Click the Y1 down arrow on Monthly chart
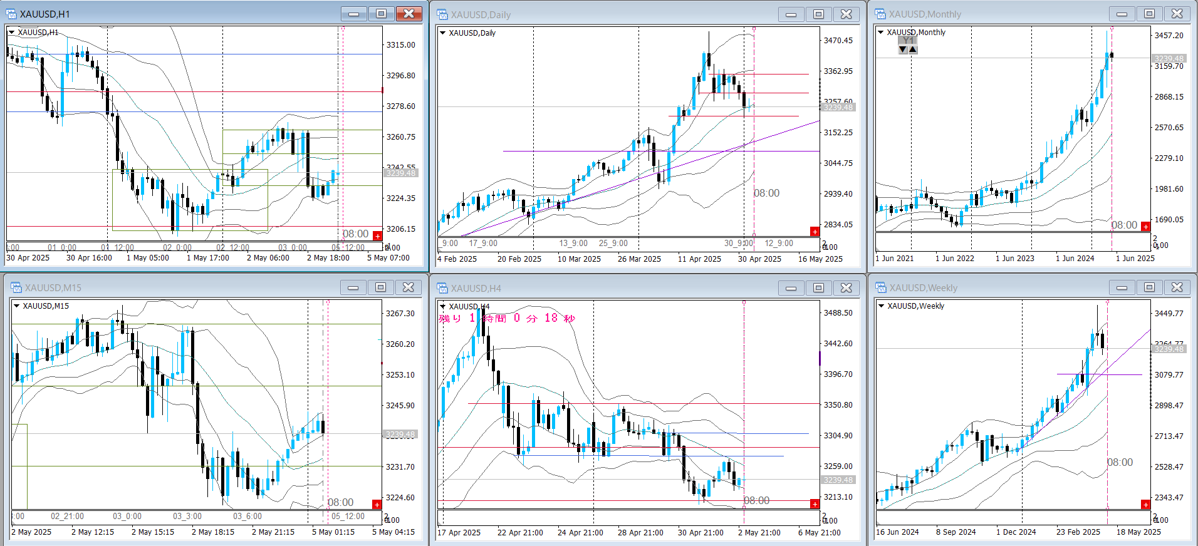 point(903,49)
